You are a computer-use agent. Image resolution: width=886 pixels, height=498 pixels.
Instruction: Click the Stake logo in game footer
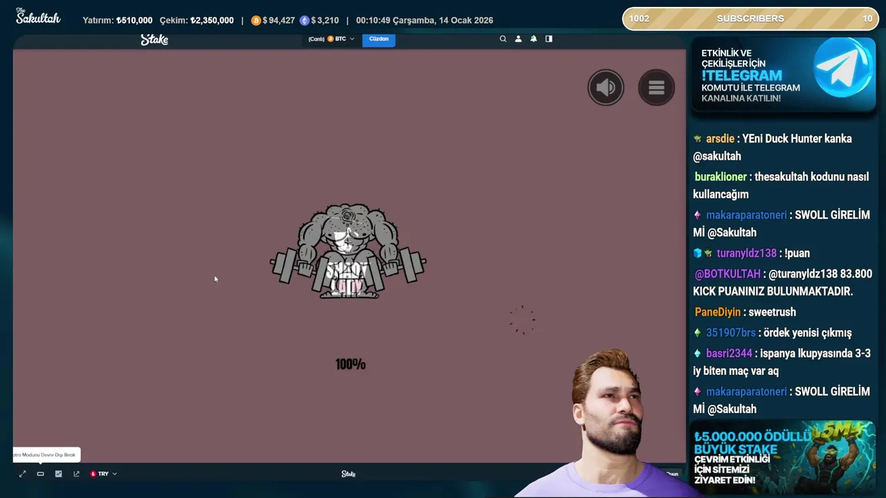(348, 474)
